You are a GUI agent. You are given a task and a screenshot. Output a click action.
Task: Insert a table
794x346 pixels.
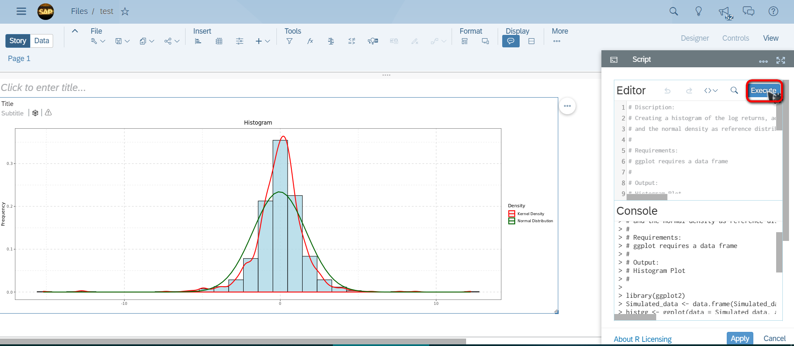tap(219, 41)
